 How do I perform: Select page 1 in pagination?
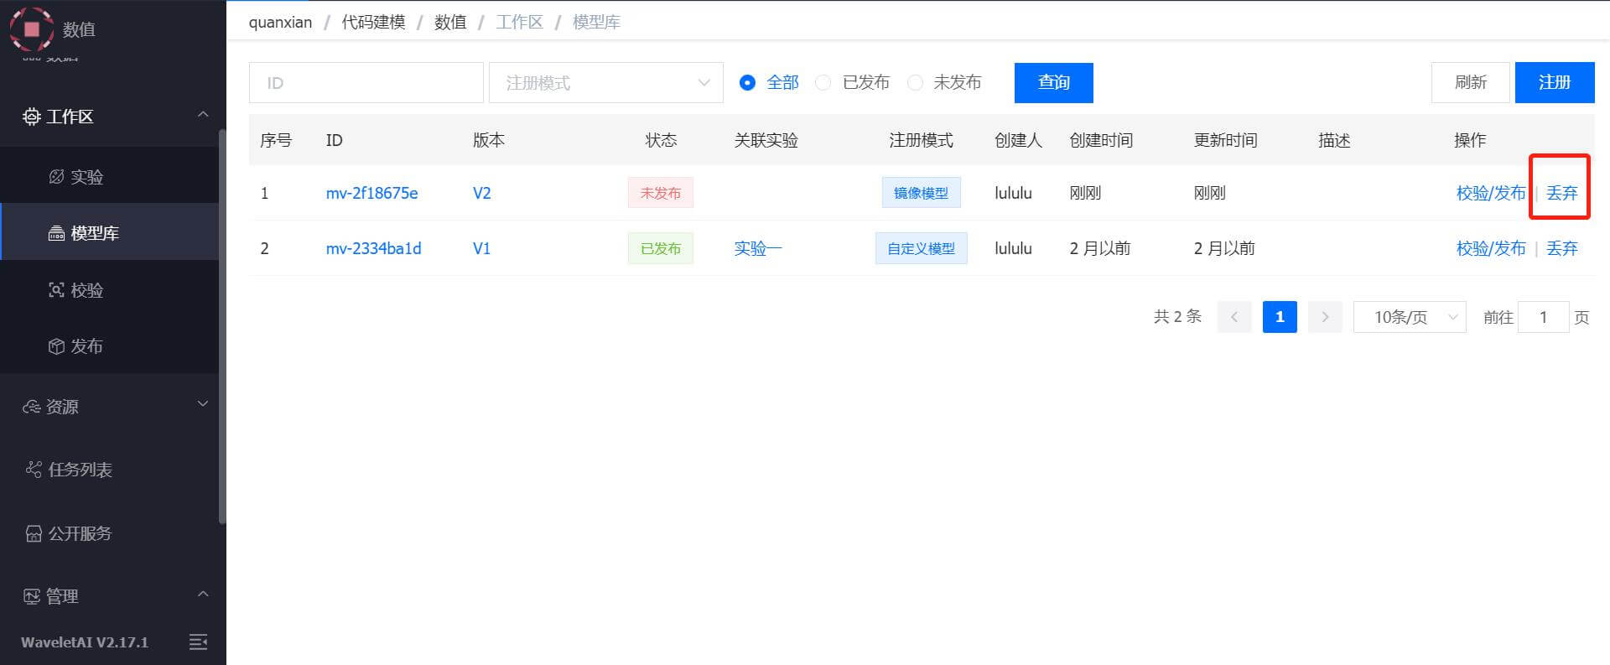click(x=1280, y=317)
